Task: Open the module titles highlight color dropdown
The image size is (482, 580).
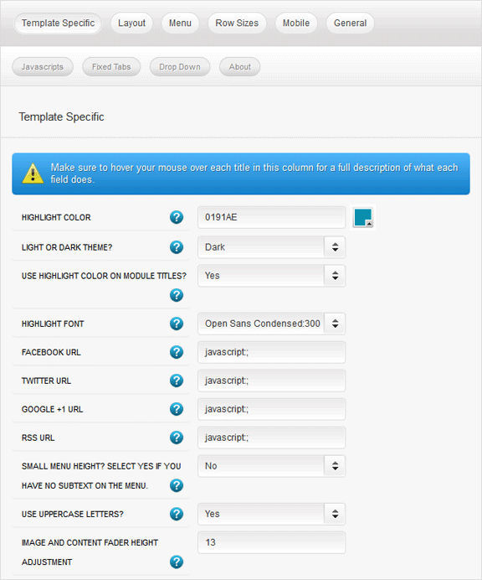Action: pos(271,276)
